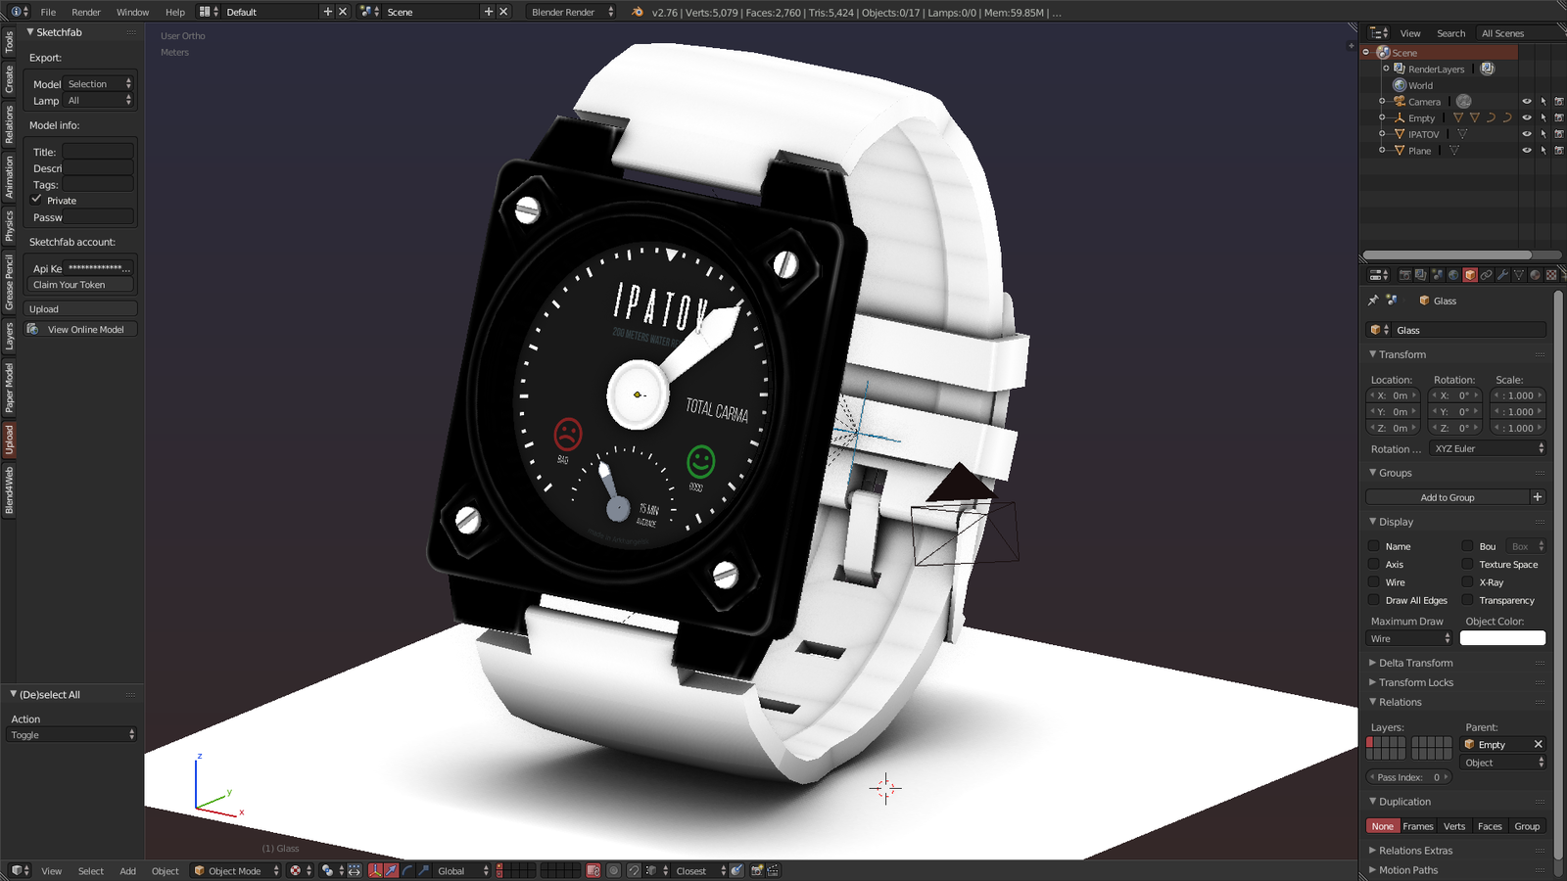This screenshot has height=881, width=1567.
Task: Open Model export Selection dropdown
Action: tap(98, 84)
